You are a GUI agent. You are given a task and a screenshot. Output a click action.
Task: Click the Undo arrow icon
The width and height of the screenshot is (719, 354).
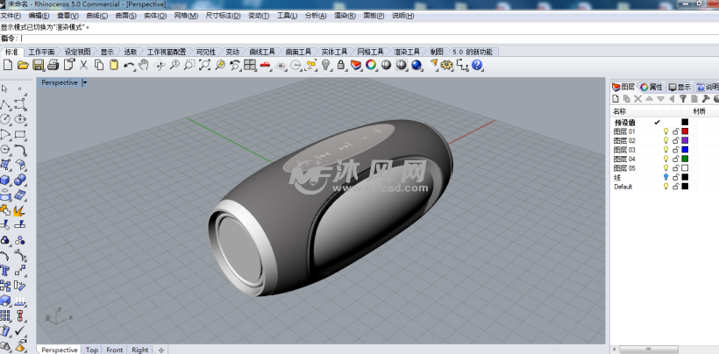(x=130, y=65)
